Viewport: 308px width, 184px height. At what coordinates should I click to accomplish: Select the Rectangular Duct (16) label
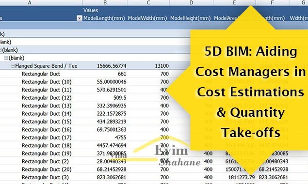pyautogui.click(x=47, y=130)
